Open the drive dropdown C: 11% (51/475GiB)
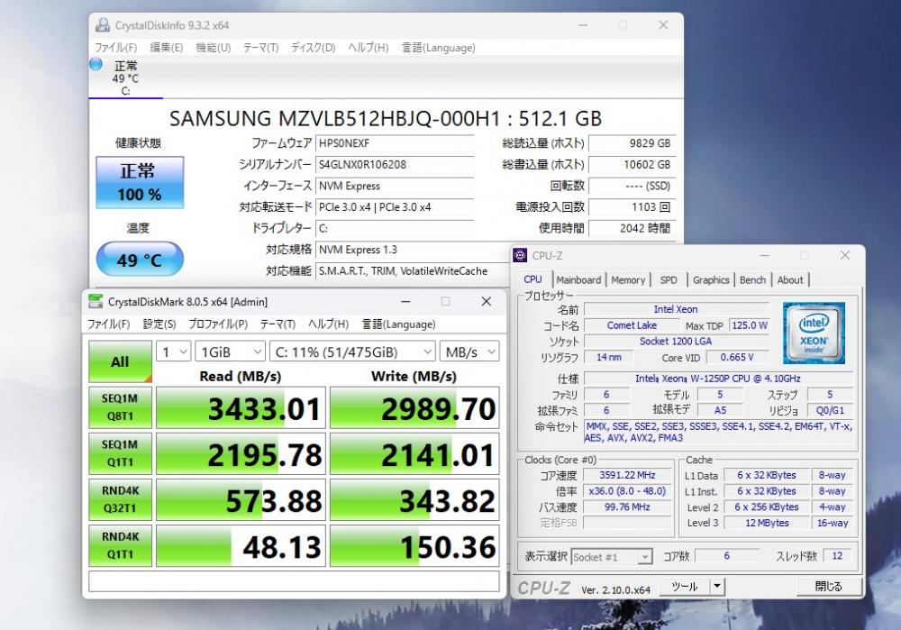 click(x=352, y=352)
